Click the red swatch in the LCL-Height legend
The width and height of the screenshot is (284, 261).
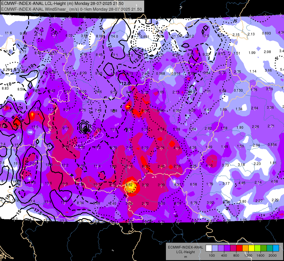pos(239,248)
